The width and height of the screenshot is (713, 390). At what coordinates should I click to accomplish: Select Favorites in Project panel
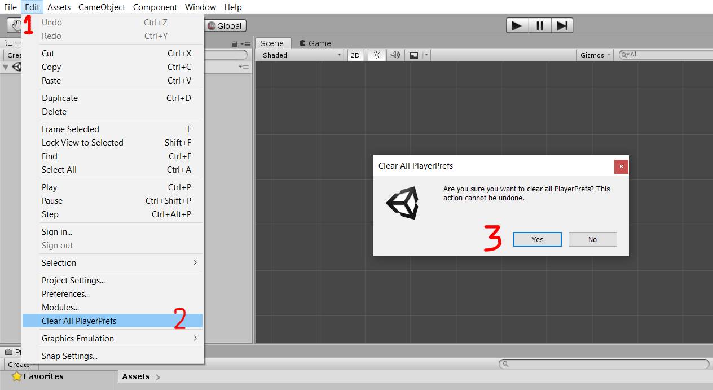tap(43, 376)
